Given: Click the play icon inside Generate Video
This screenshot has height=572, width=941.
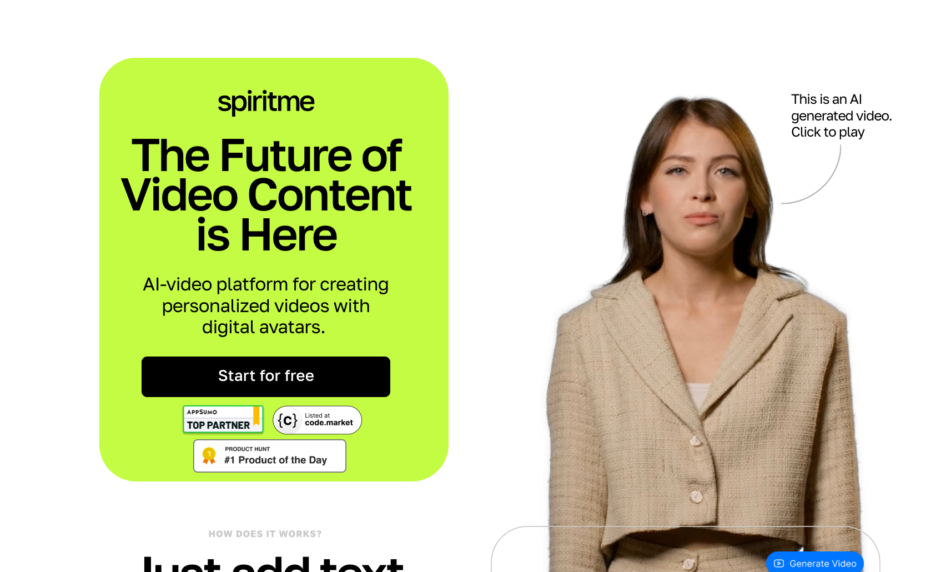Looking at the screenshot, I should pyautogui.click(x=779, y=563).
